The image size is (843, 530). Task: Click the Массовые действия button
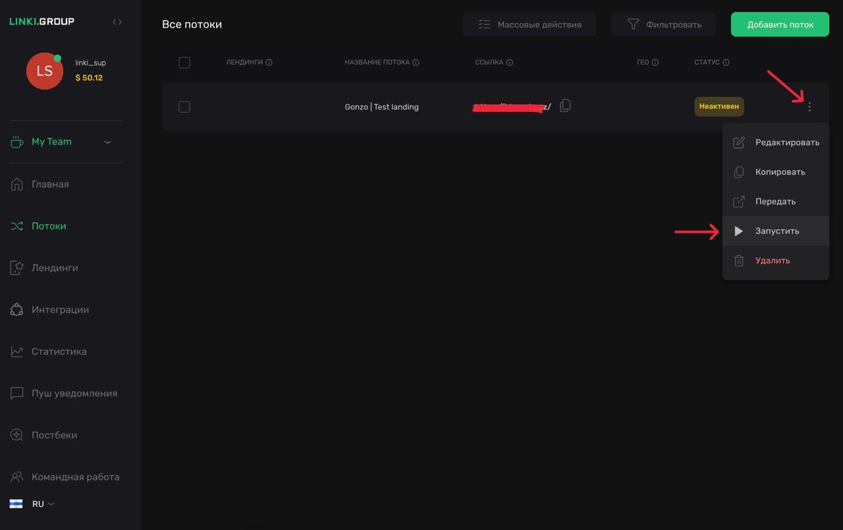[x=530, y=24]
